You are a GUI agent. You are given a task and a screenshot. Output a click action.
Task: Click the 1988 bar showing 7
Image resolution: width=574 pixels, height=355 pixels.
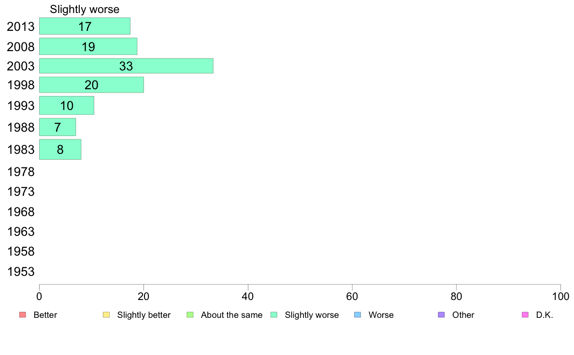click(57, 127)
